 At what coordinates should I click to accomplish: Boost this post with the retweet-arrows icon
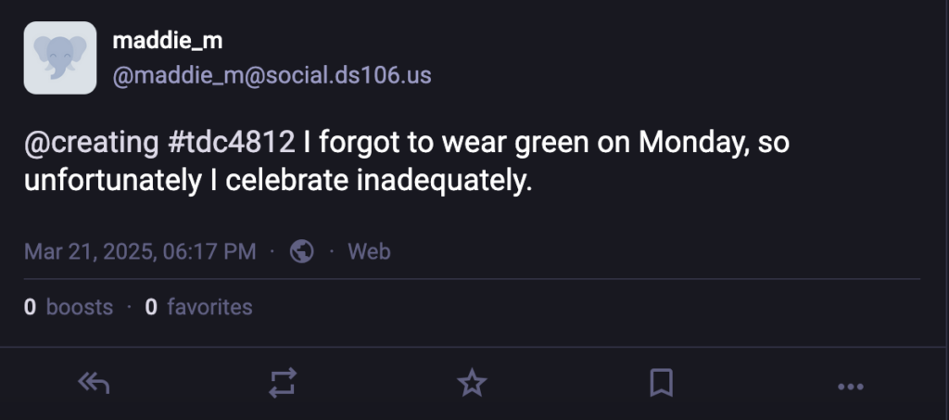[283, 382]
